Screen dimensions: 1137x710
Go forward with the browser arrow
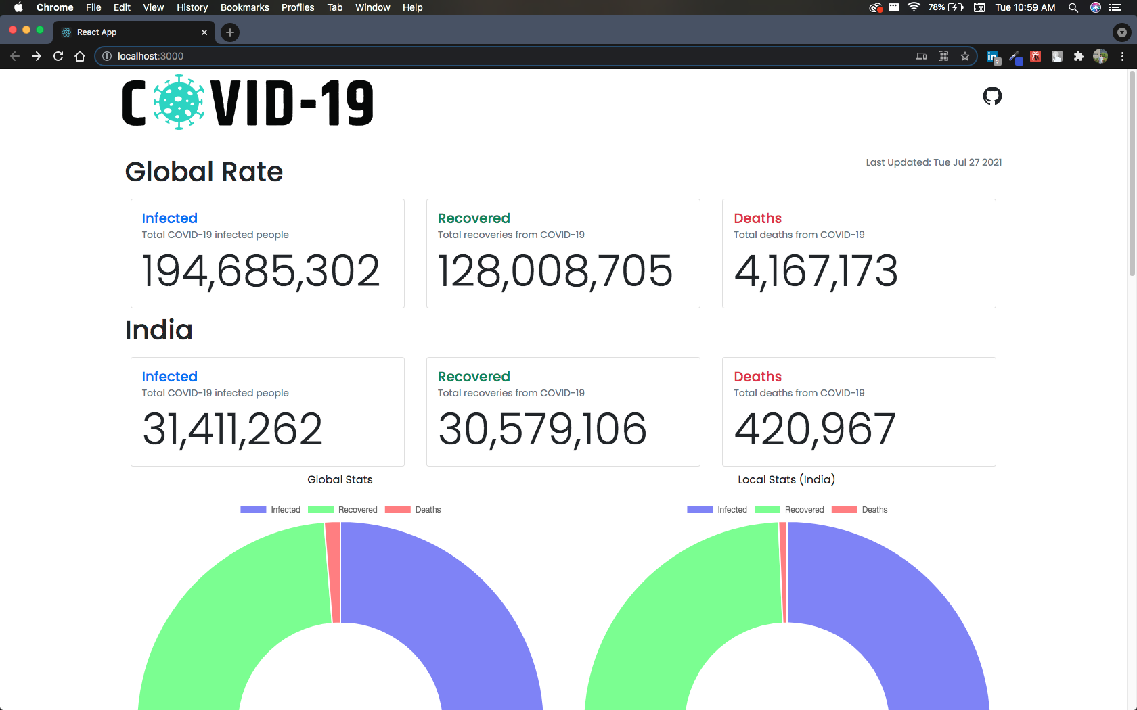pyautogui.click(x=37, y=56)
